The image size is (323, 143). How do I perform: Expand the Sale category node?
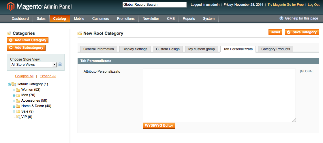click(x=14, y=112)
